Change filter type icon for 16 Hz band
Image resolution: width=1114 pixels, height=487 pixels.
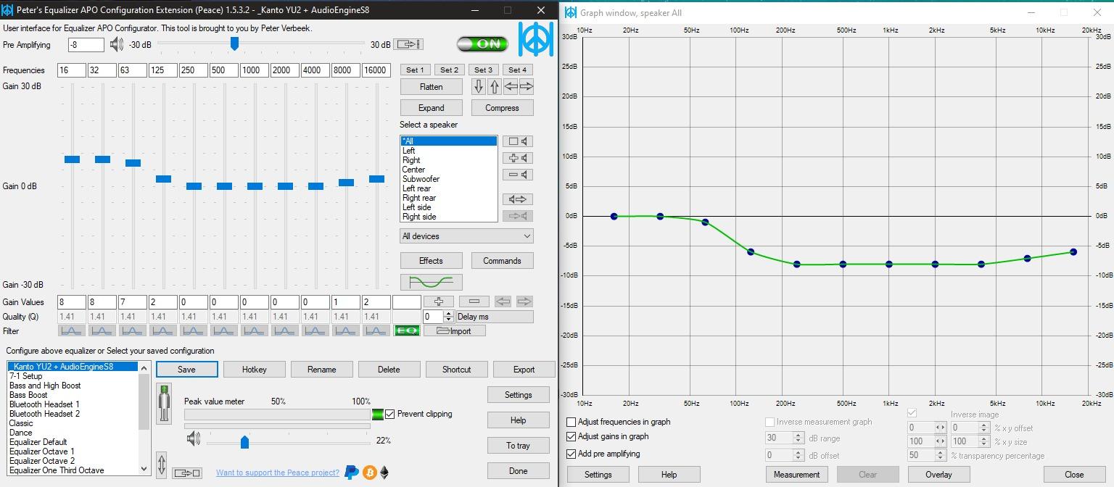(72, 330)
